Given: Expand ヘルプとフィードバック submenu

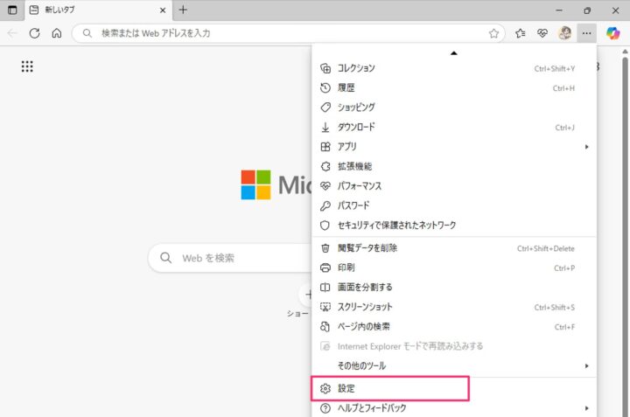Looking at the screenshot, I should tap(454, 408).
